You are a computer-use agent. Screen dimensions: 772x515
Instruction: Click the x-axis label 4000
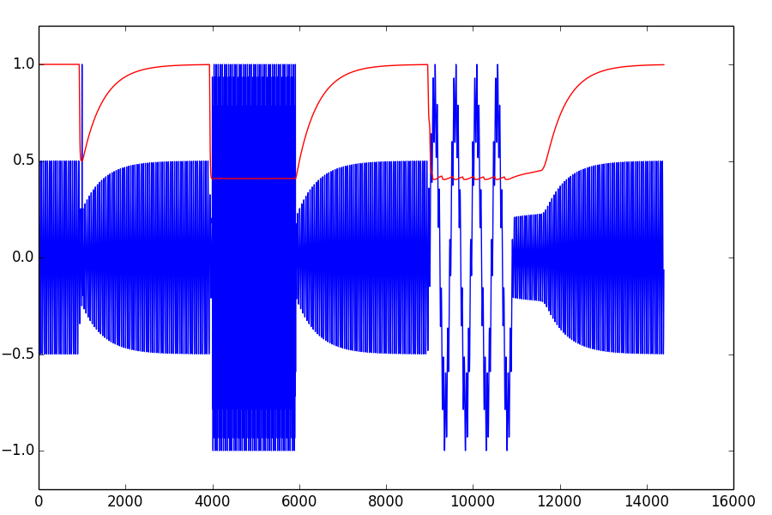tap(212, 501)
